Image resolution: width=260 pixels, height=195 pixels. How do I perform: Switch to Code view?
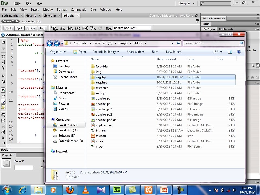9,28
